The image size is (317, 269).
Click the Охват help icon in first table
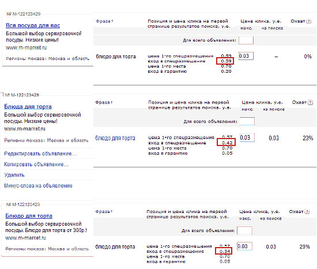308,21
